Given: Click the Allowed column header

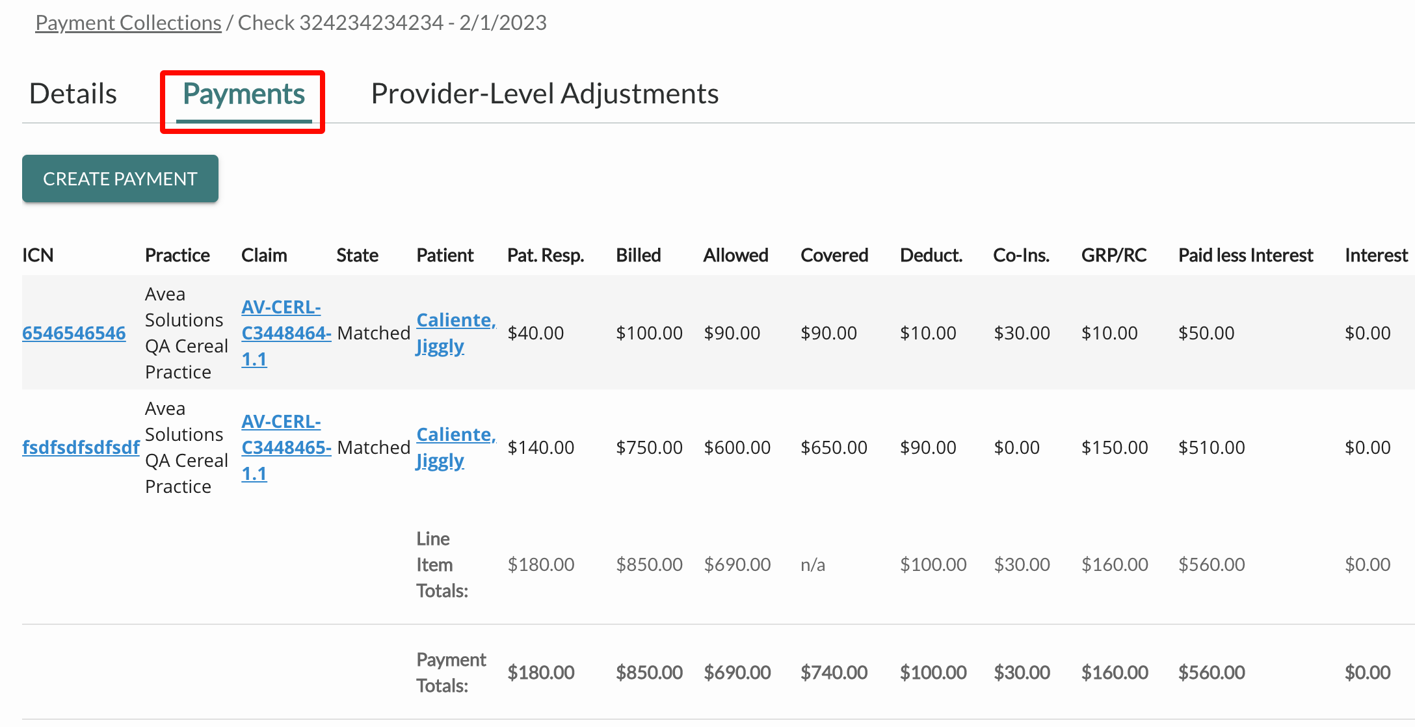Looking at the screenshot, I should pos(735,255).
